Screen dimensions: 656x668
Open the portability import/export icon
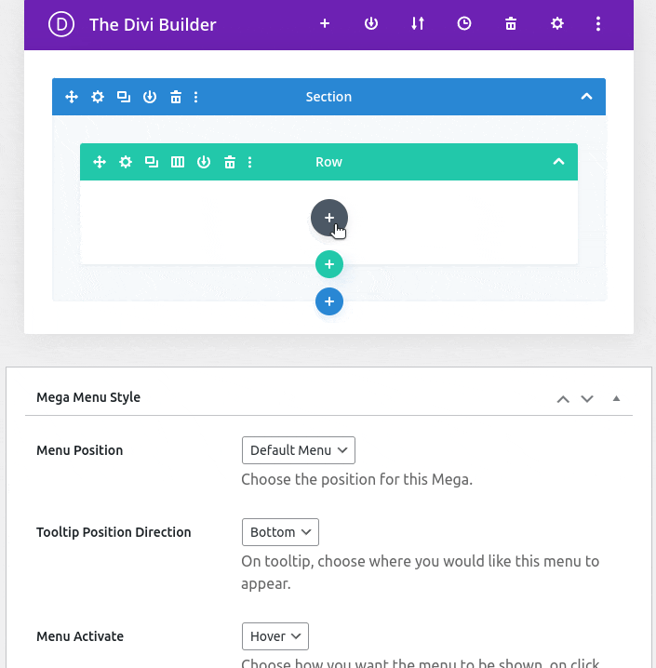tap(418, 23)
